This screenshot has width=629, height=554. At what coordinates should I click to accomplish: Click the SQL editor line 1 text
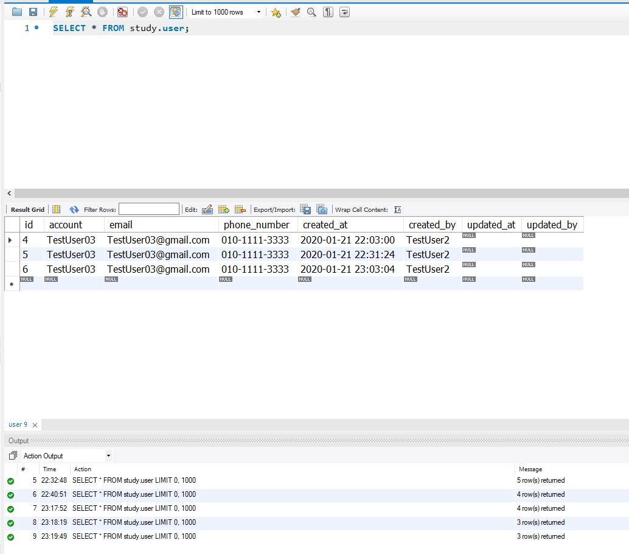point(120,28)
